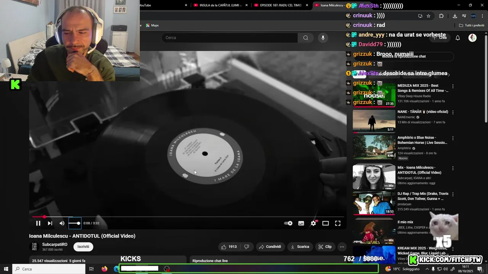Screen dimensions: 488x274
Task: Open browser extensions puzzle icon
Action: coord(441,16)
